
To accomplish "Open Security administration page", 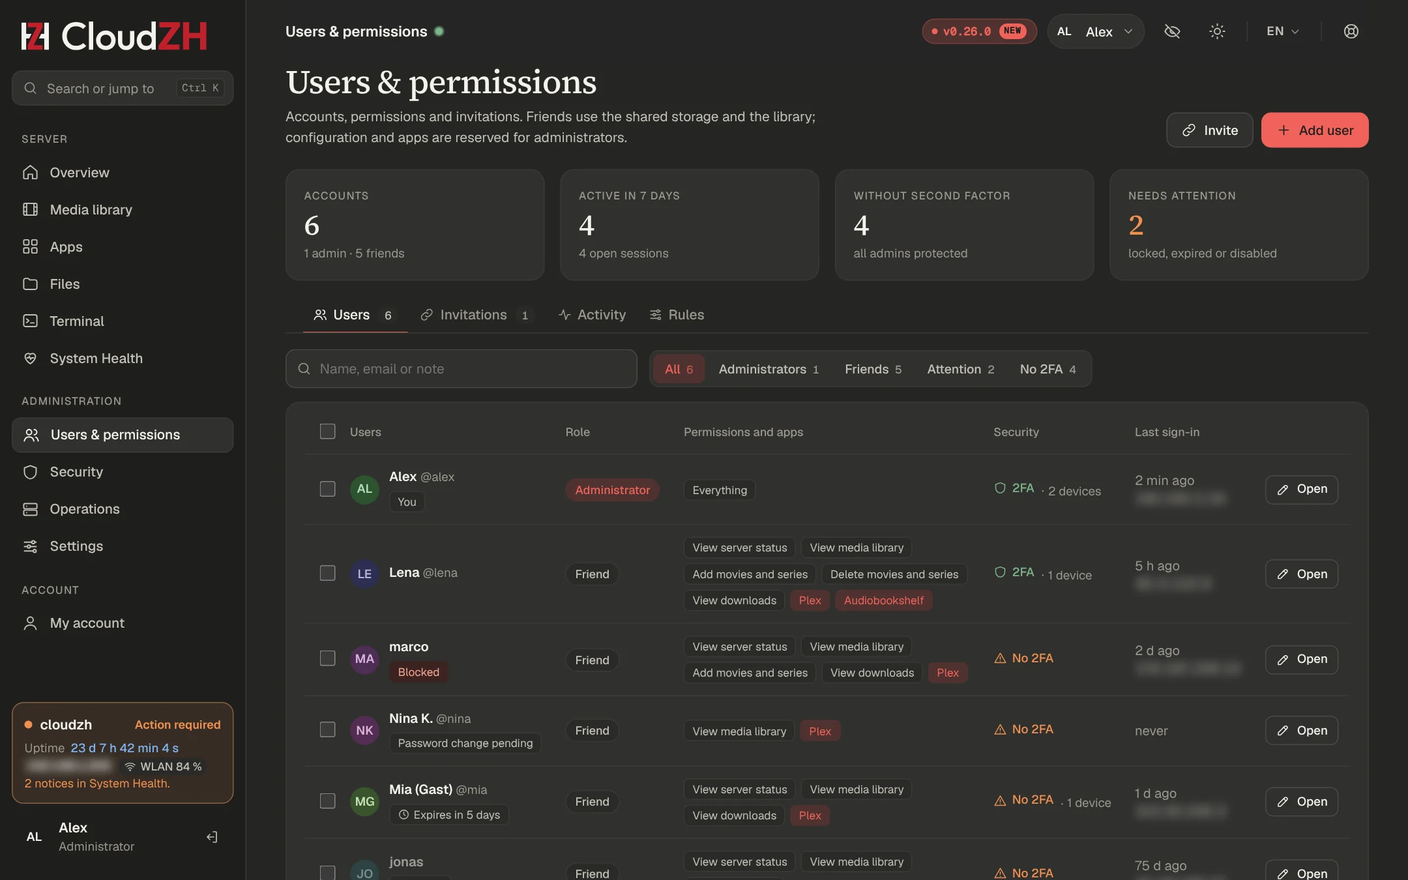I will click(123, 472).
